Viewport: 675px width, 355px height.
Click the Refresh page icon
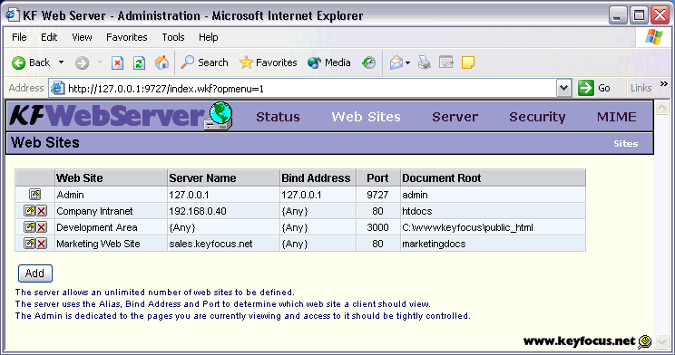point(139,63)
